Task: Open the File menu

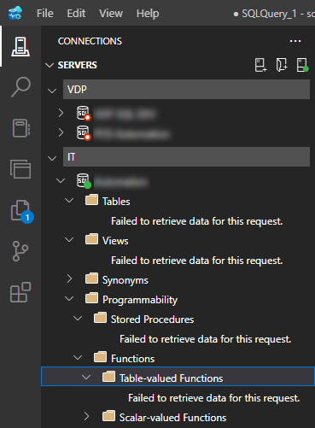Action: pyautogui.click(x=45, y=14)
